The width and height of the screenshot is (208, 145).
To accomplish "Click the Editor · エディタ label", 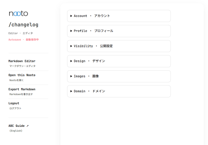I will point(21,33).
